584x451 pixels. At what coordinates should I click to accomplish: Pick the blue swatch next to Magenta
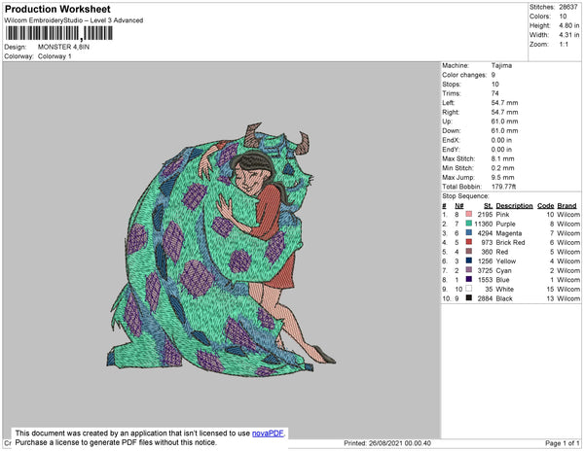tap(469, 232)
